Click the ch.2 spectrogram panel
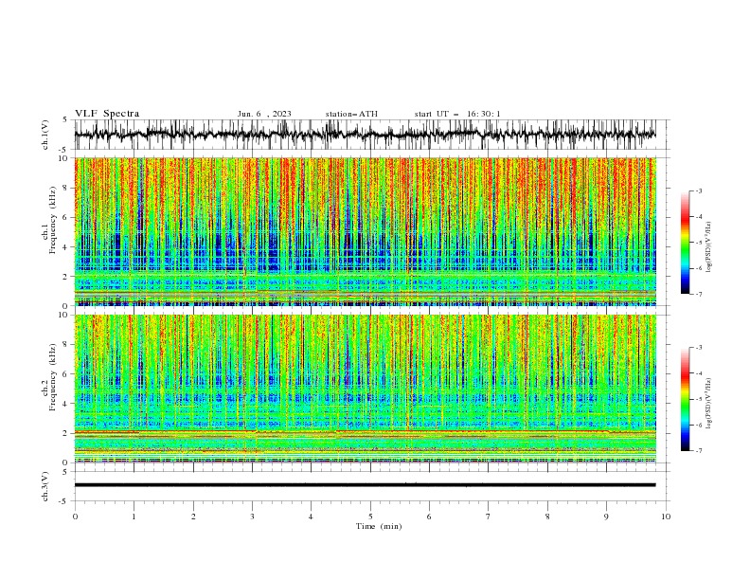The width and height of the screenshot is (750, 580). pos(366,389)
